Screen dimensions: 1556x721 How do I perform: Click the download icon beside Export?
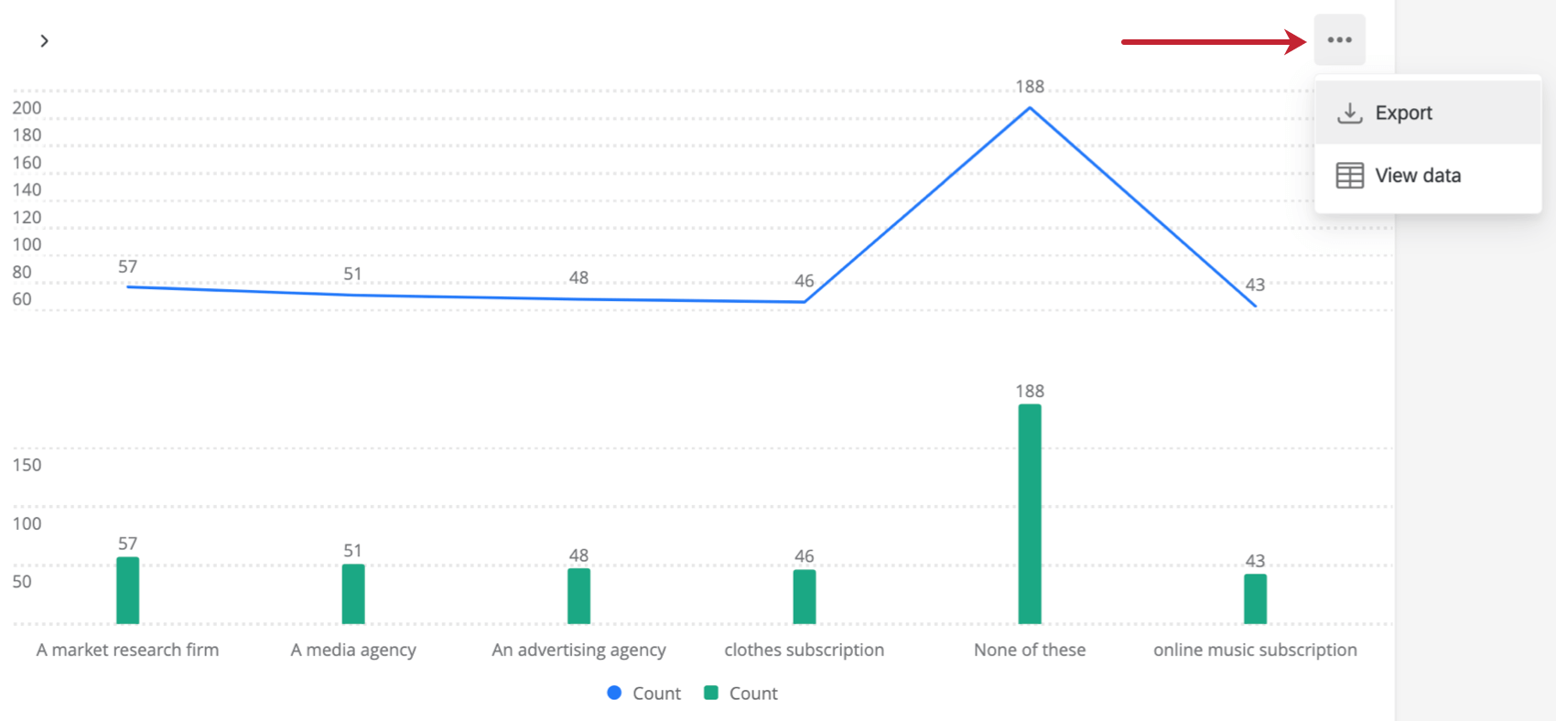tap(1349, 112)
